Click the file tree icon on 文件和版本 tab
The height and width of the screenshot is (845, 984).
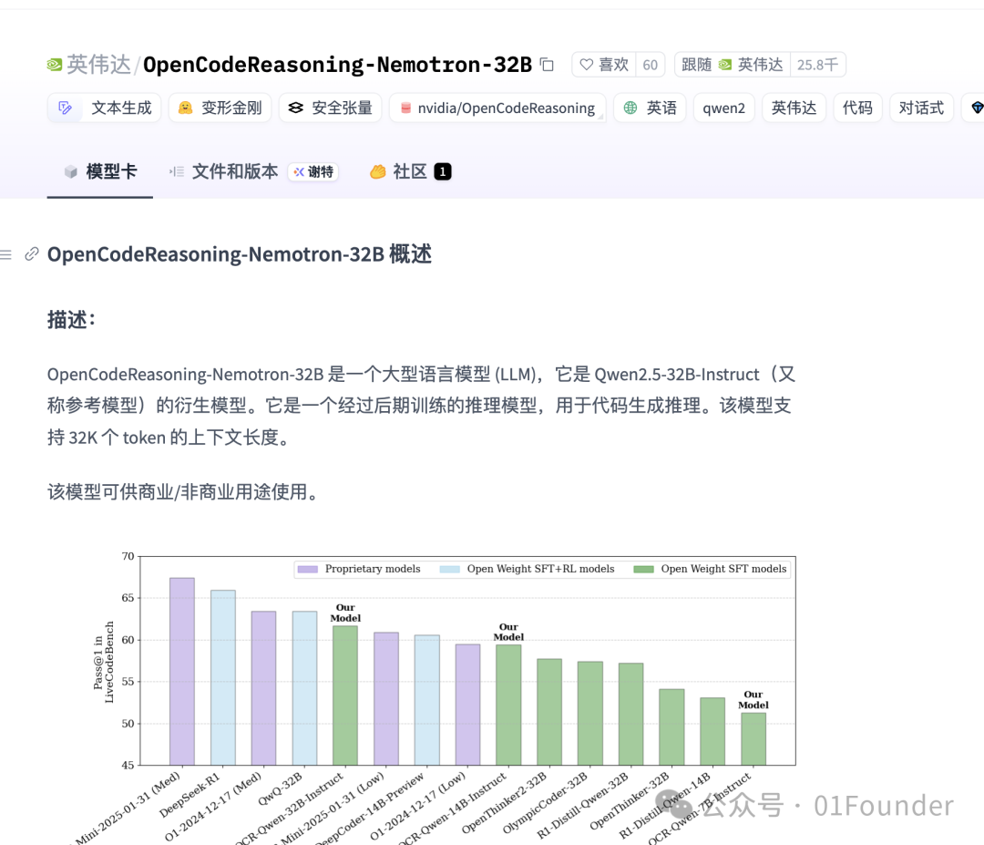click(x=177, y=171)
